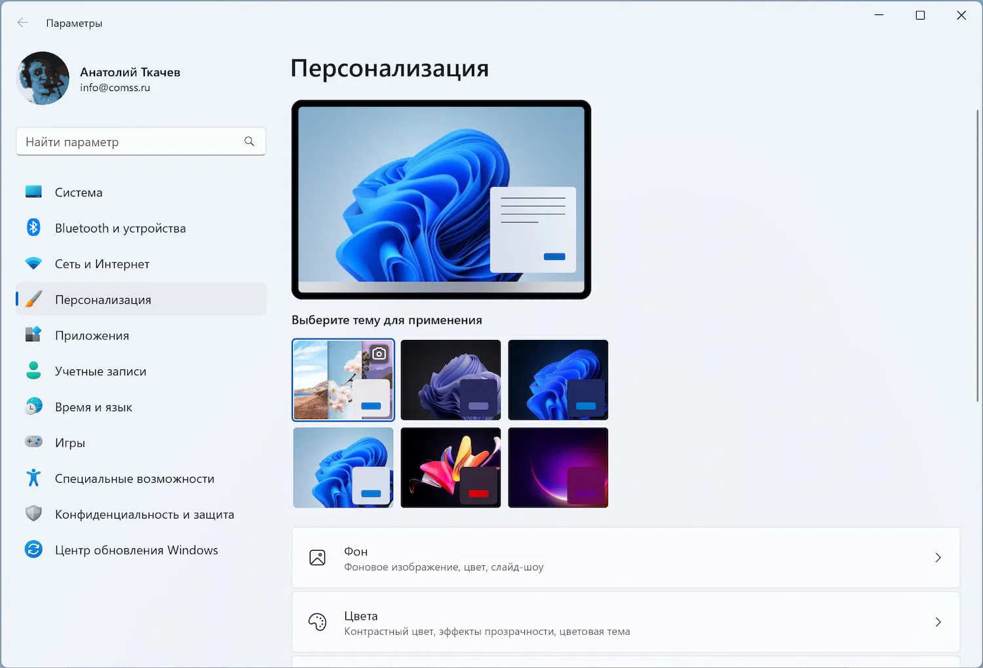Select the purple glow dark theme

[x=558, y=468]
